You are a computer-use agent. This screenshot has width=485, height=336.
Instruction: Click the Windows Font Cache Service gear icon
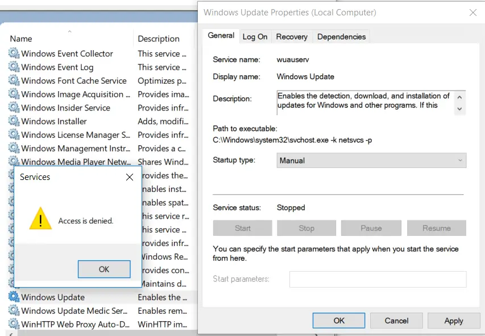pos(14,80)
